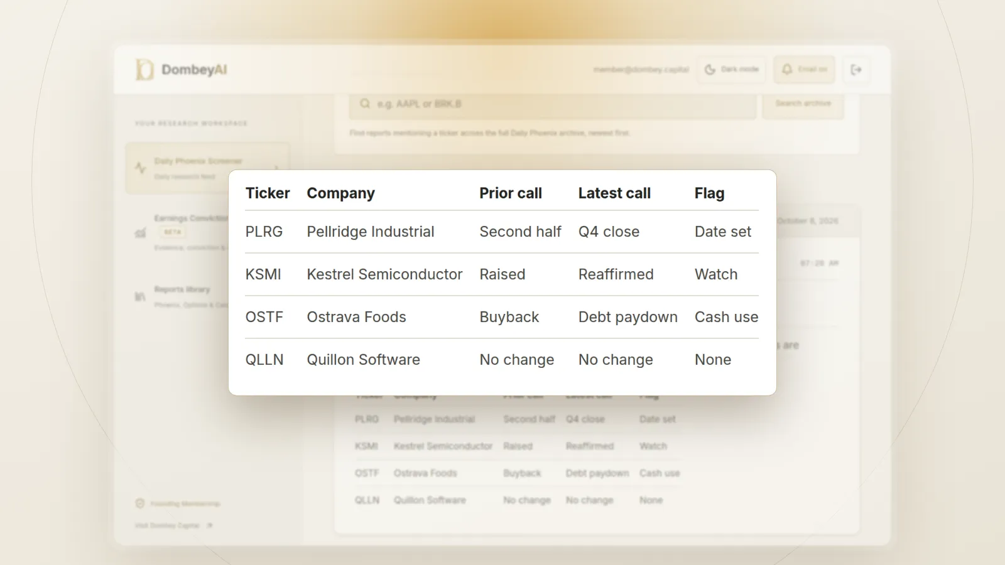
Task: Click the DombeyAI logo in header
Action: pos(182,70)
